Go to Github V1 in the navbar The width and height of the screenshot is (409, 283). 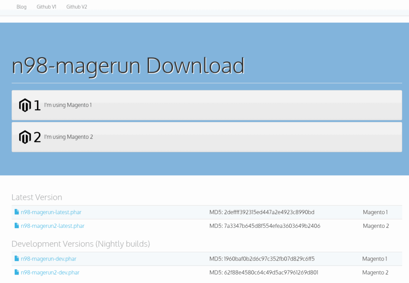tap(46, 7)
